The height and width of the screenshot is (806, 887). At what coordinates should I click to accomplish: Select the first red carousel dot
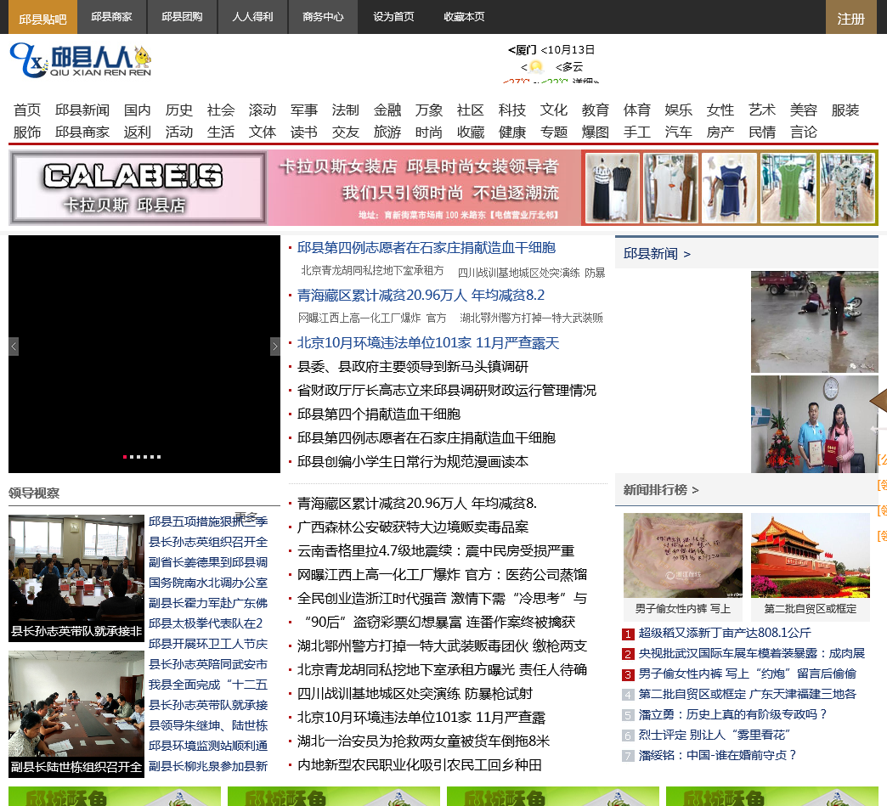pyautogui.click(x=124, y=456)
